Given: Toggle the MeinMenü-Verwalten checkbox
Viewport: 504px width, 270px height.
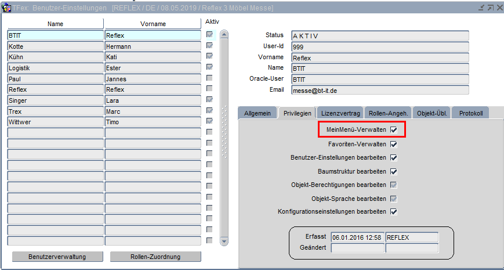Looking at the screenshot, I should click(394, 131).
